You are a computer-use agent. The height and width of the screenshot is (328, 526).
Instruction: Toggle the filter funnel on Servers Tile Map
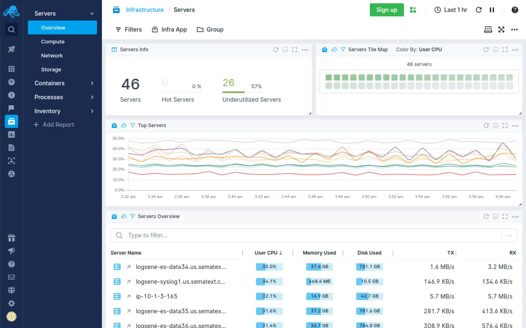(343, 50)
